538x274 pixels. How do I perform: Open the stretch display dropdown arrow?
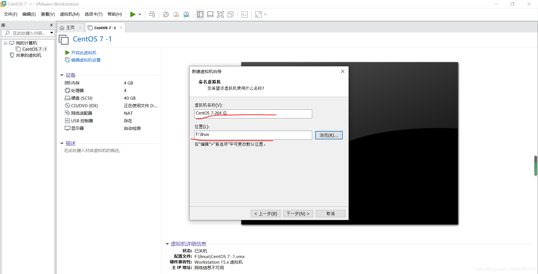coord(265,15)
